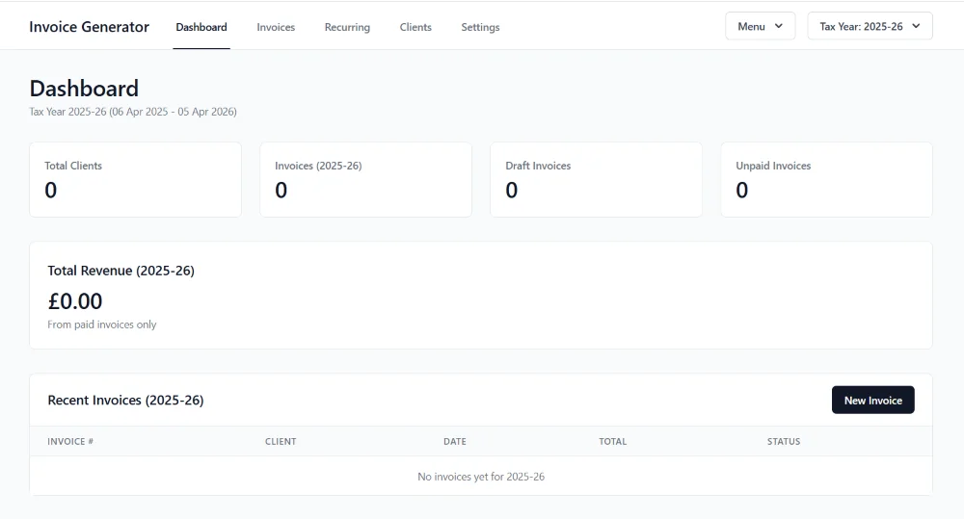Click the Total Revenue (2025-26) heading
Image resolution: width=964 pixels, height=519 pixels.
(x=121, y=271)
